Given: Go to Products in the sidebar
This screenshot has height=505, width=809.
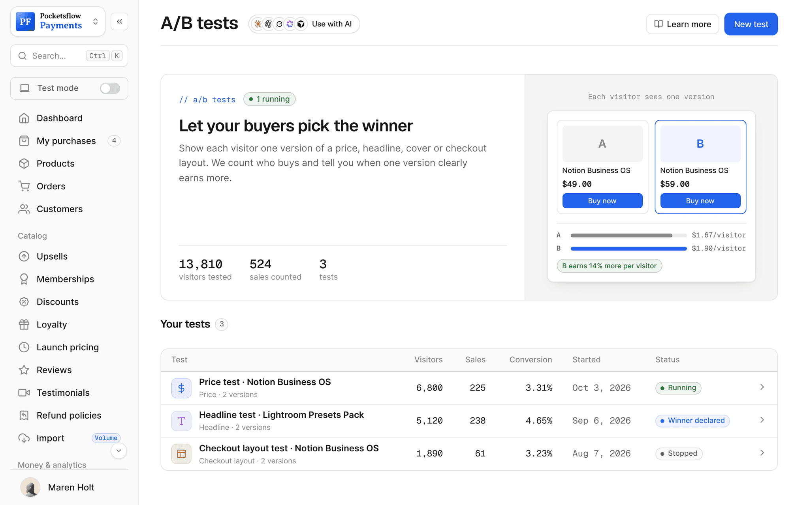Looking at the screenshot, I should pos(69,163).
